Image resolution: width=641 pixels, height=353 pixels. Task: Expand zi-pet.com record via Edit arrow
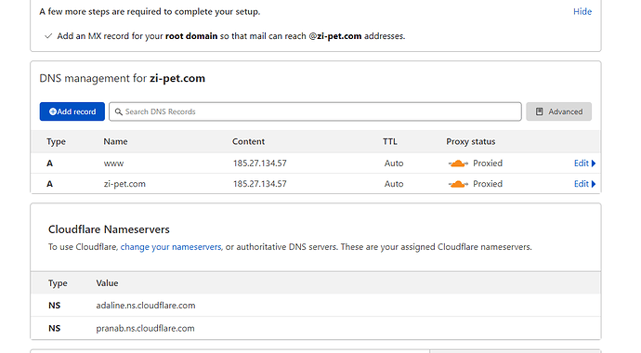[x=594, y=184]
